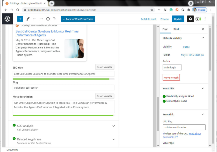This screenshot has width=217, height=152.
Task: Switch to the Block tab
Action: (176, 29)
